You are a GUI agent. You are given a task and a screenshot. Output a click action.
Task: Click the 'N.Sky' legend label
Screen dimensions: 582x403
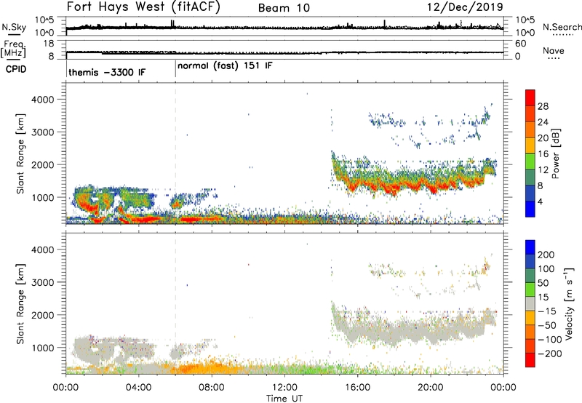click(14, 27)
